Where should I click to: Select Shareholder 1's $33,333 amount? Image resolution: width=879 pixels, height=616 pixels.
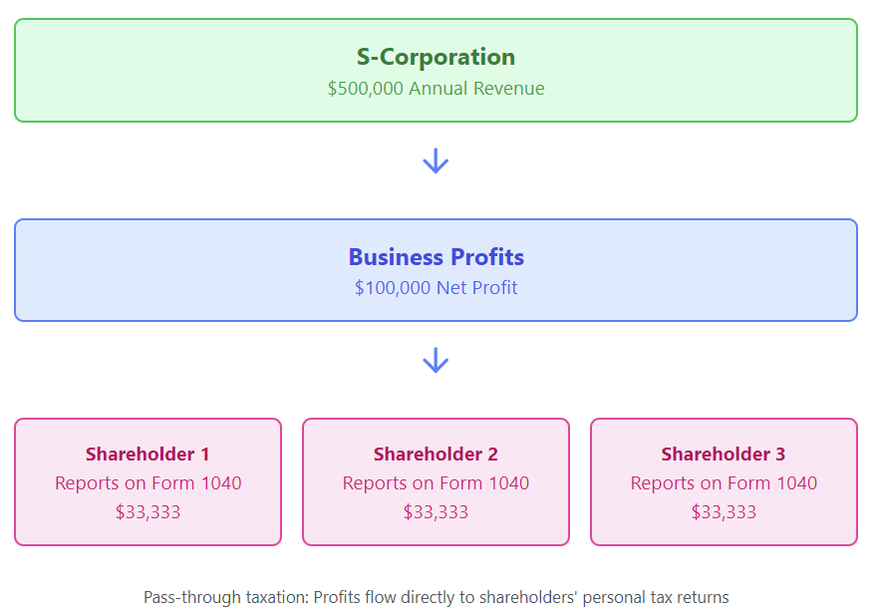(147, 512)
